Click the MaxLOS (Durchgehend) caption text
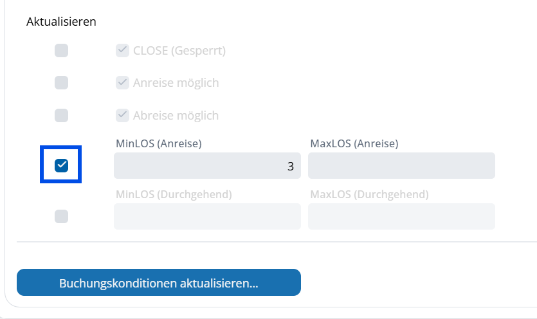 [369, 194]
